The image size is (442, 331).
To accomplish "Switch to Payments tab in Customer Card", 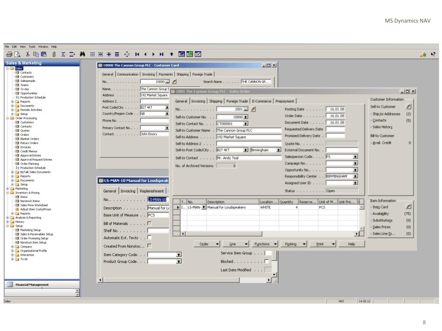I will (x=165, y=74).
